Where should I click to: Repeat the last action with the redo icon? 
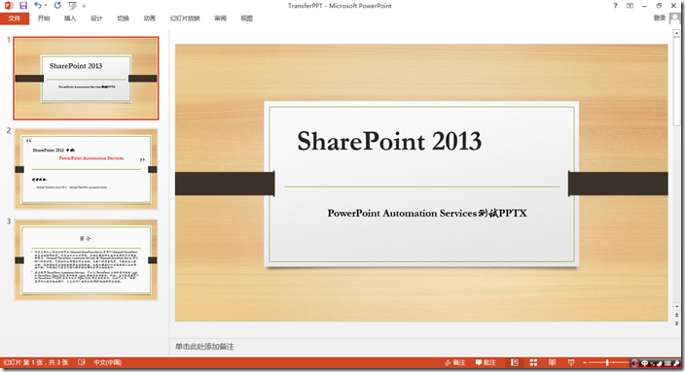(57, 6)
